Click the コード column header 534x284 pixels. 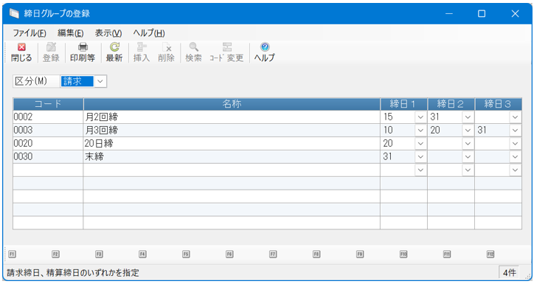pyautogui.click(x=48, y=104)
